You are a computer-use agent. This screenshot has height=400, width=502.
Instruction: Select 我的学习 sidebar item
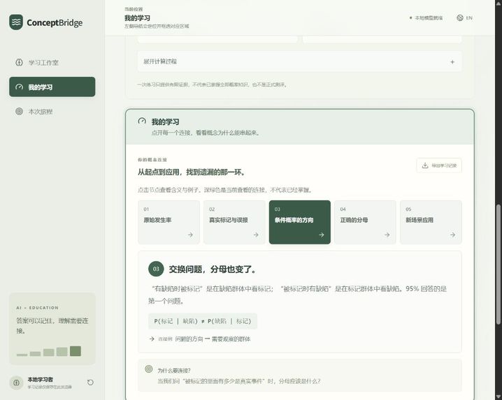[x=52, y=87]
